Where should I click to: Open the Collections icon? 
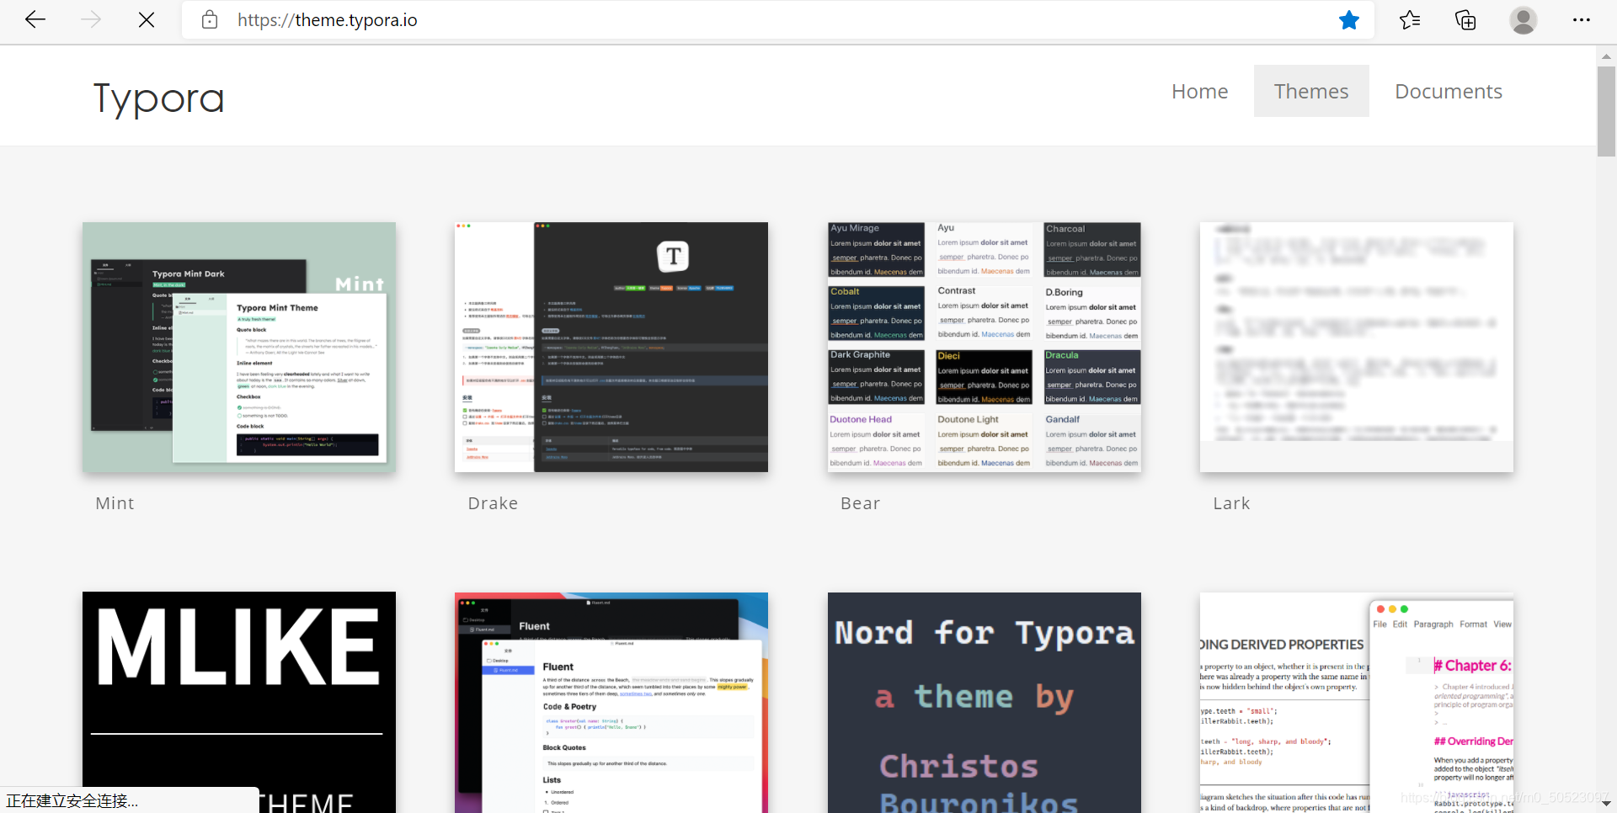1465,19
